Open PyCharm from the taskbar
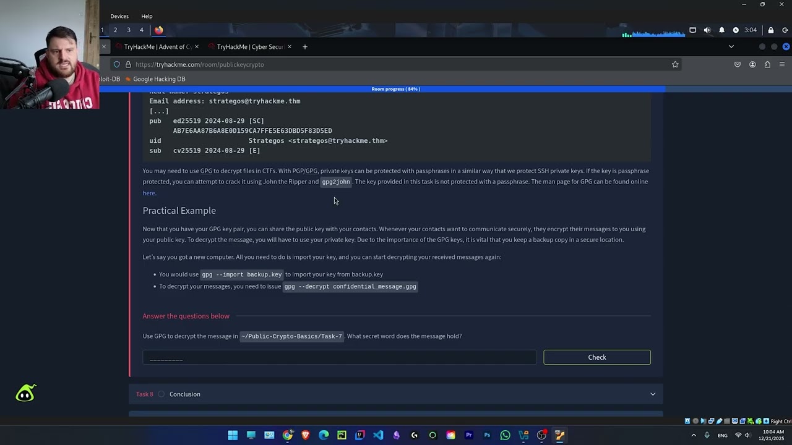792x445 pixels. [342, 435]
